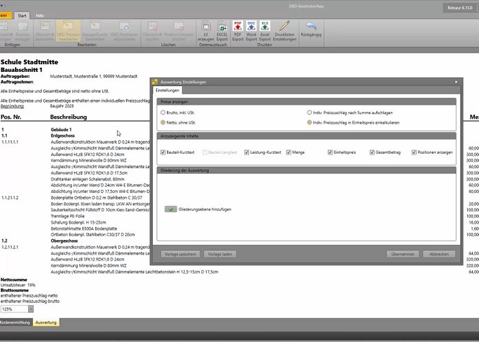The height and width of the screenshot is (342, 479).
Task: Click position number 1.1.21.1.2
Action: coord(10,198)
